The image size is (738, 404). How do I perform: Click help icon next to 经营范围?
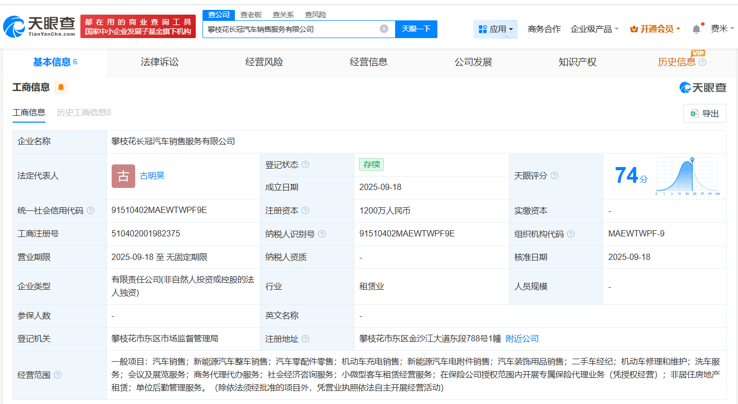[57, 375]
